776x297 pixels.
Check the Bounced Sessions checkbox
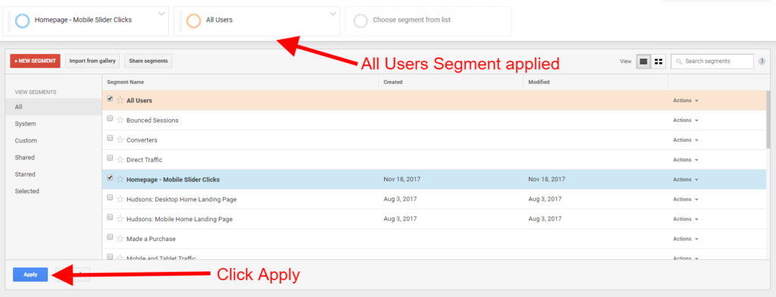tap(110, 118)
